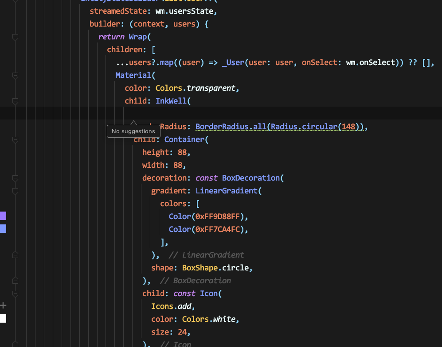Click fold end marker at '// BoxDecoration' line
442x347 pixels.
point(15,281)
